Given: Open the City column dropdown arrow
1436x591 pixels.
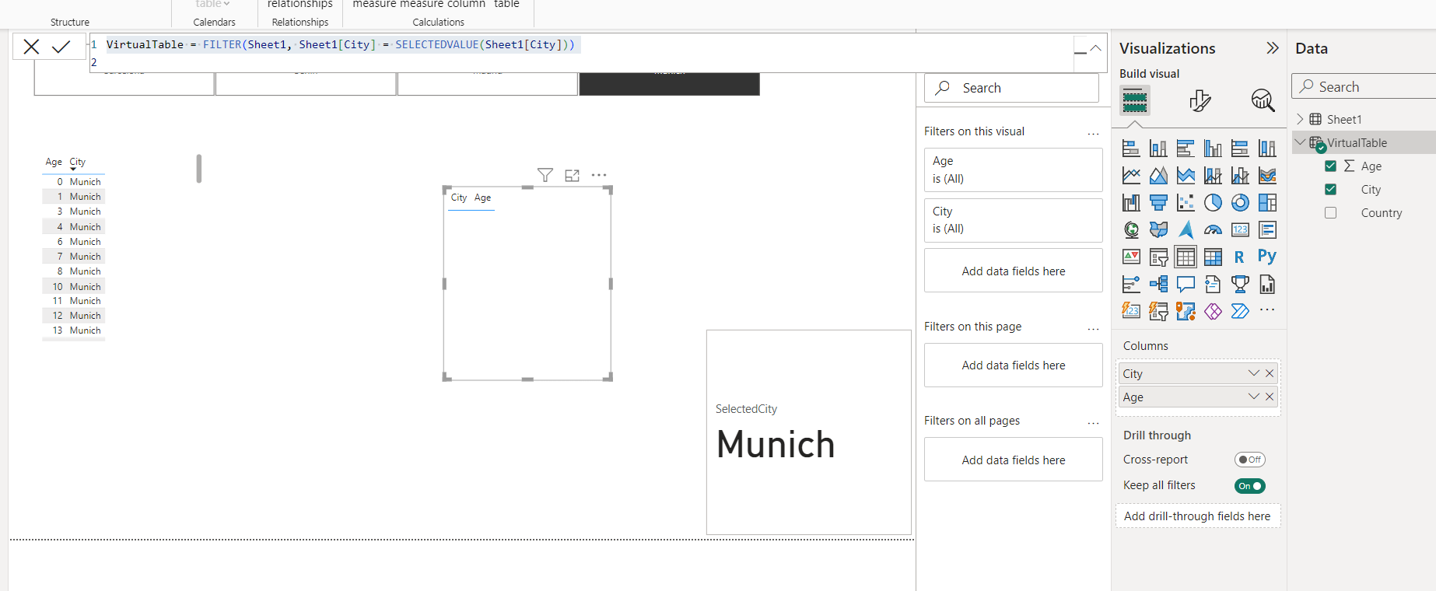Looking at the screenshot, I should tap(1253, 373).
